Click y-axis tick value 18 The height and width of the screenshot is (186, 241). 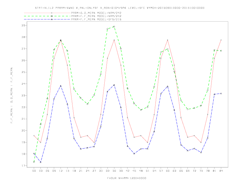(x=23, y=154)
